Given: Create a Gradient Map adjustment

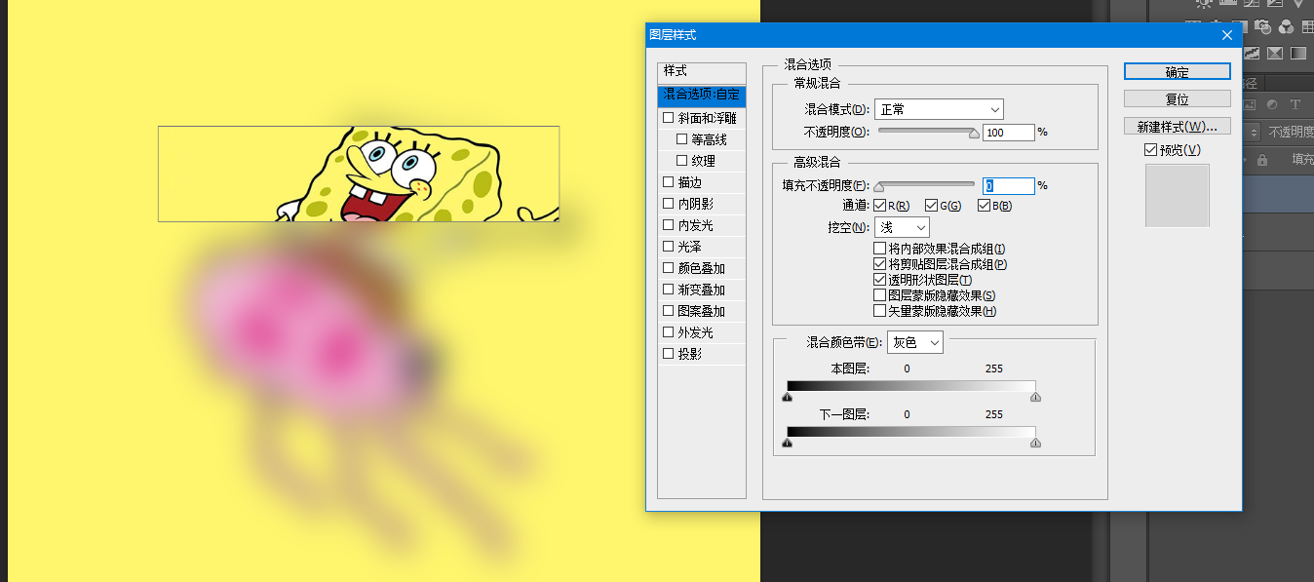Looking at the screenshot, I should (1299, 53).
